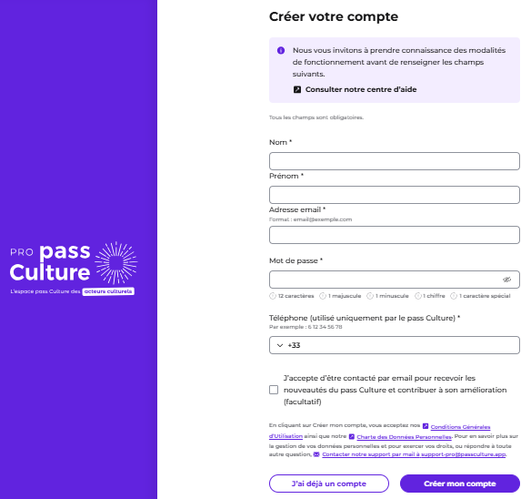Expand the +33 country code dropdown
Image resolution: width=531 pixels, height=499 pixels.
pyautogui.click(x=280, y=345)
